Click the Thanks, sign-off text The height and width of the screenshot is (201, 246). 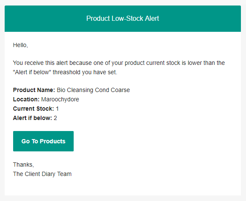point(23,165)
